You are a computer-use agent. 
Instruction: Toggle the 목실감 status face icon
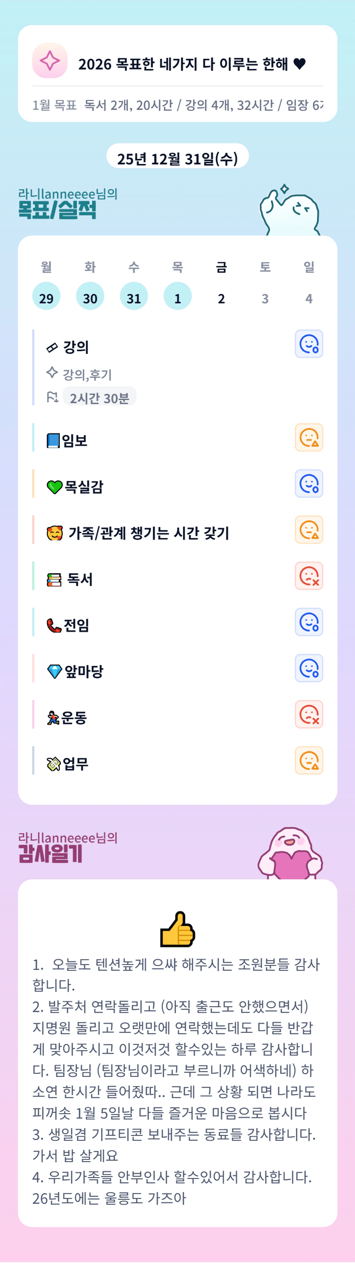[309, 483]
